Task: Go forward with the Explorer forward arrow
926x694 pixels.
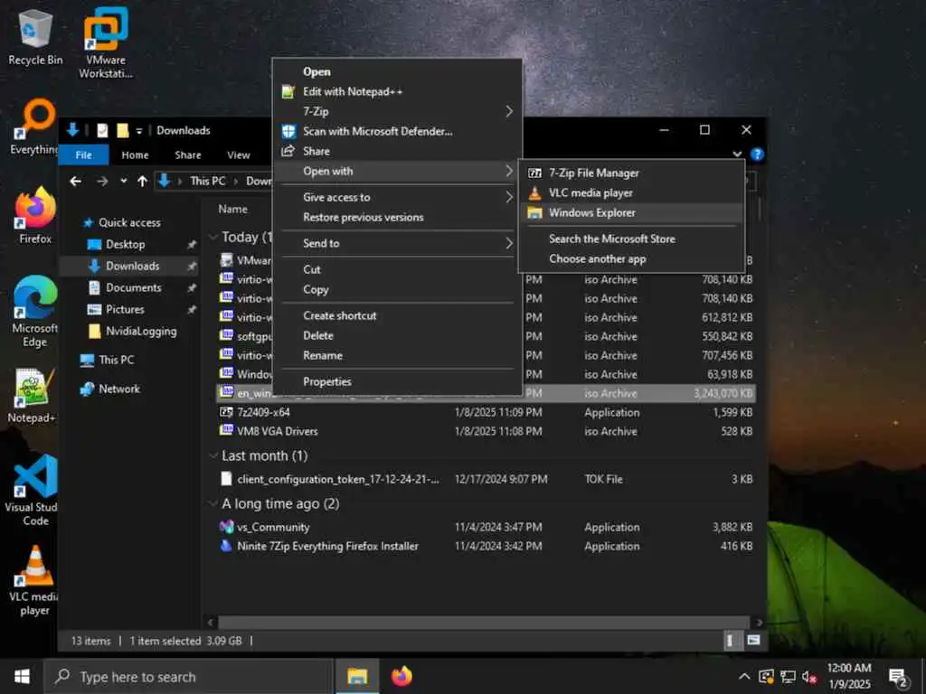Action: tap(102, 181)
